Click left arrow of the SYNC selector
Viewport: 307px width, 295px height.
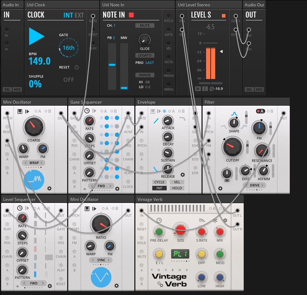(93, 260)
